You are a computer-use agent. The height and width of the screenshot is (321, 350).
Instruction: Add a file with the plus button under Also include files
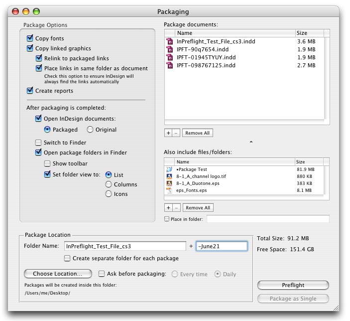[x=168, y=208]
